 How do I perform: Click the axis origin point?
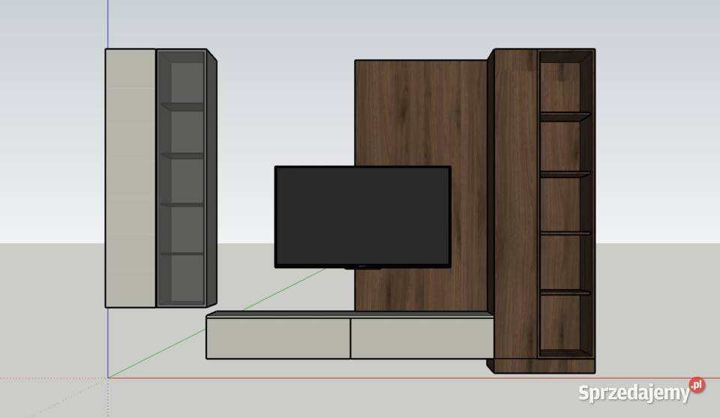tap(109, 378)
